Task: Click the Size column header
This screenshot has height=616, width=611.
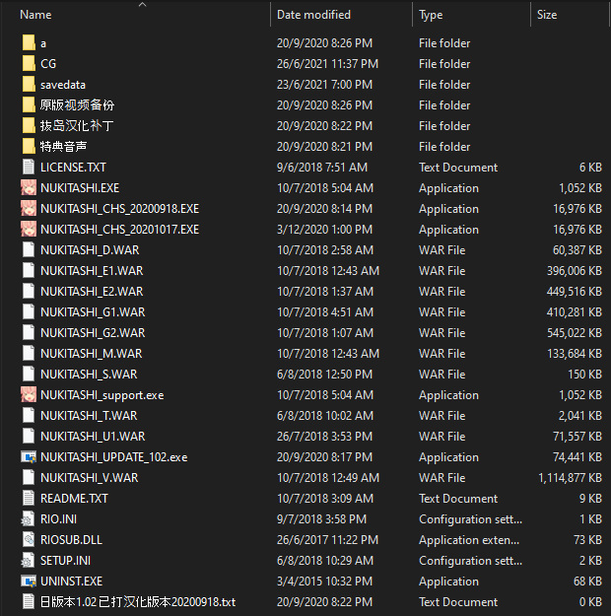Action: tap(547, 15)
